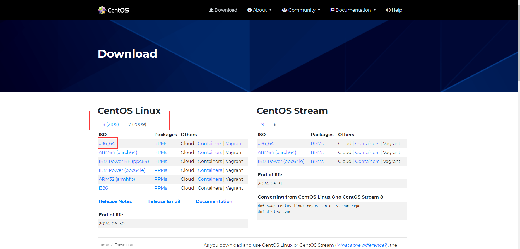This screenshot has width=520, height=249.
Task: Click the CentOS Linux end-of-life date 2024-06-30
Action: point(112,224)
